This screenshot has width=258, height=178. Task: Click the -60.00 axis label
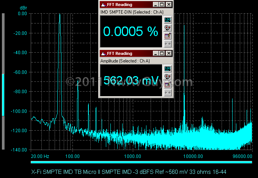pyautogui.click(x=20, y=72)
